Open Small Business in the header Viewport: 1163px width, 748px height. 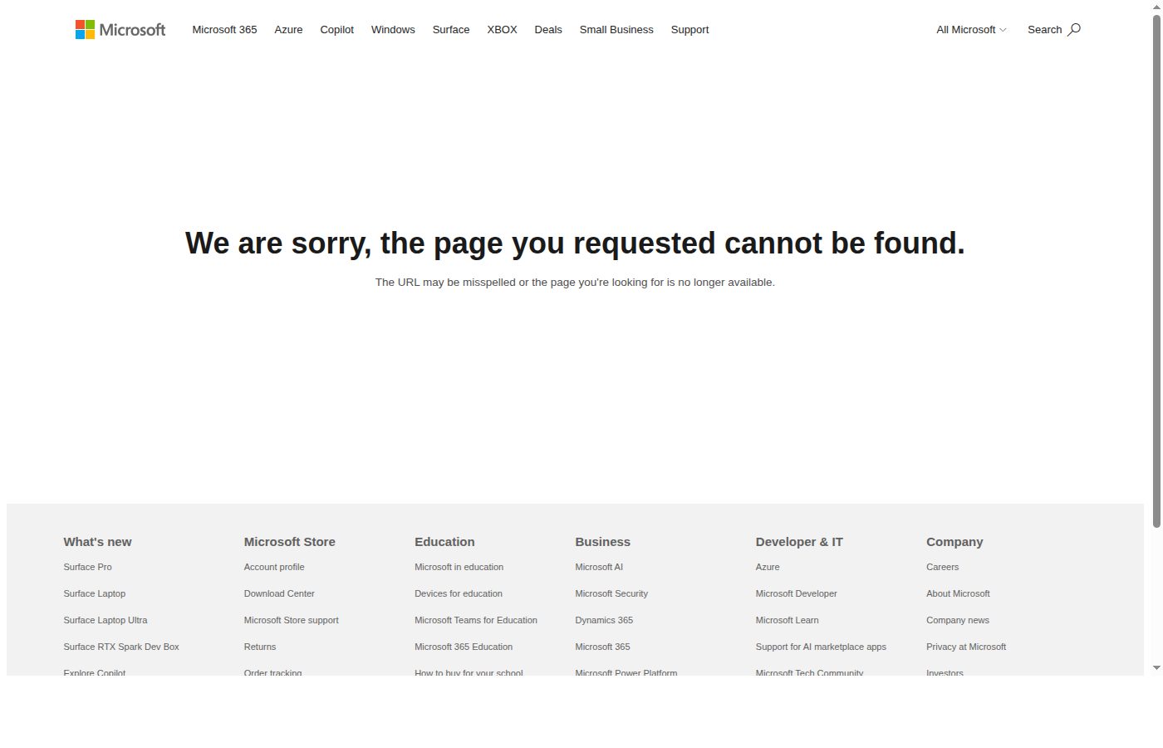click(616, 29)
